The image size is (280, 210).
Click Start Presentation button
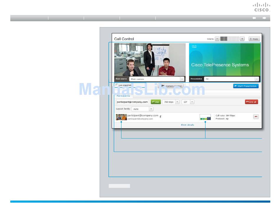tap(246, 86)
